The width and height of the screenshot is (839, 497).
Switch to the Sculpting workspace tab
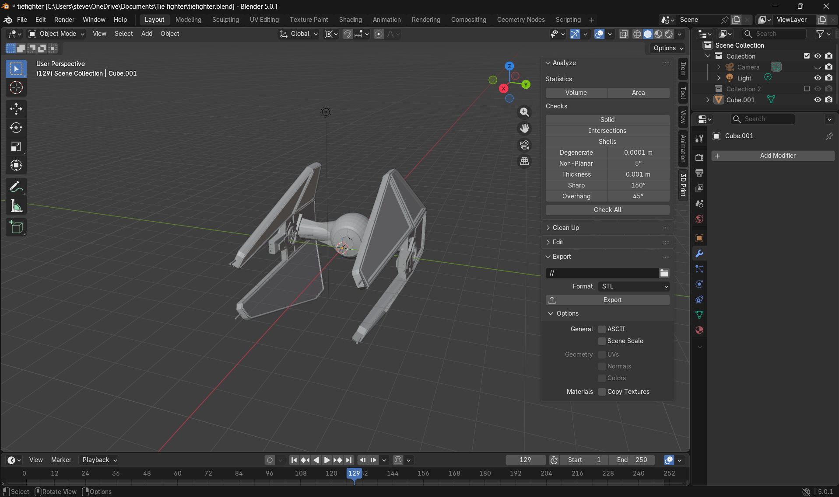225,20
